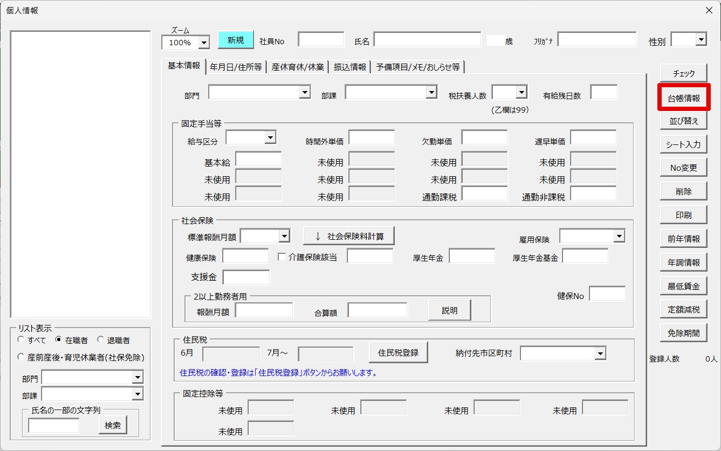Open the 雇用保険 dropdown
This screenshot has width=721, height=451.
pos(619,236)
